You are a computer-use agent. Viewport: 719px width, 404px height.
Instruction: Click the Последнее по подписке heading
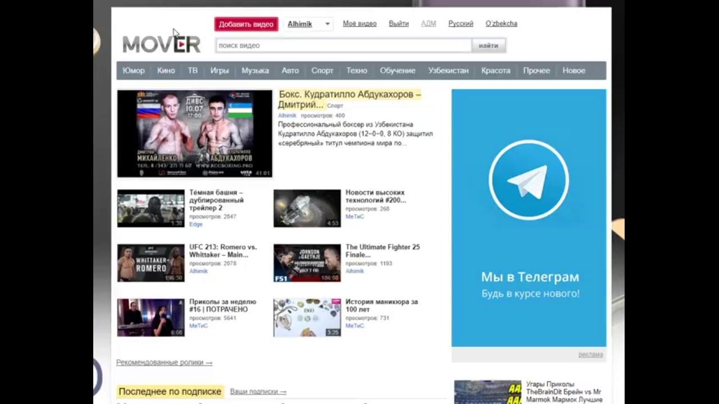click(x=170, y=392)
